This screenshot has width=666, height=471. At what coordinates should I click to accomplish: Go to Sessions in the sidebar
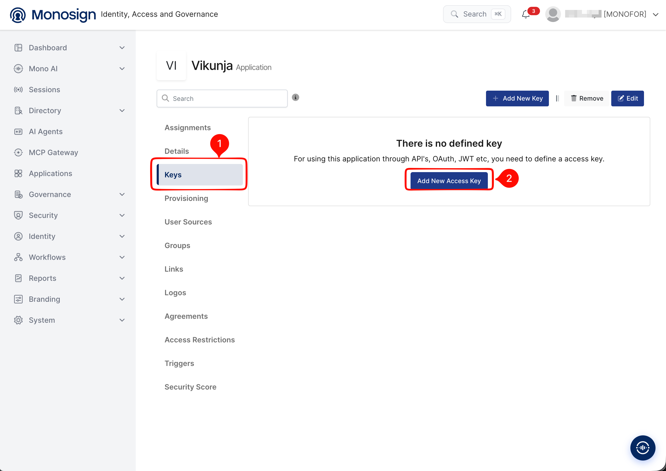(44, 90)
